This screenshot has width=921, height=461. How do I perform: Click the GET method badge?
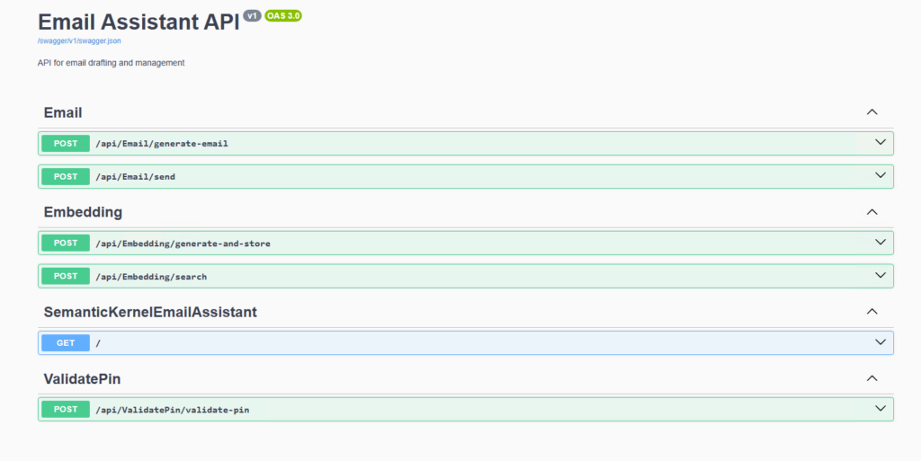coord(66,342)
